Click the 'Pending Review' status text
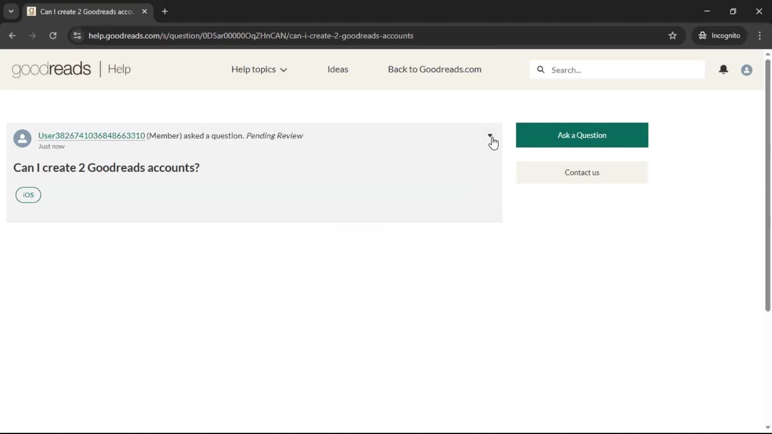This screenshot has width=772, height=434. tap(274, 136)
